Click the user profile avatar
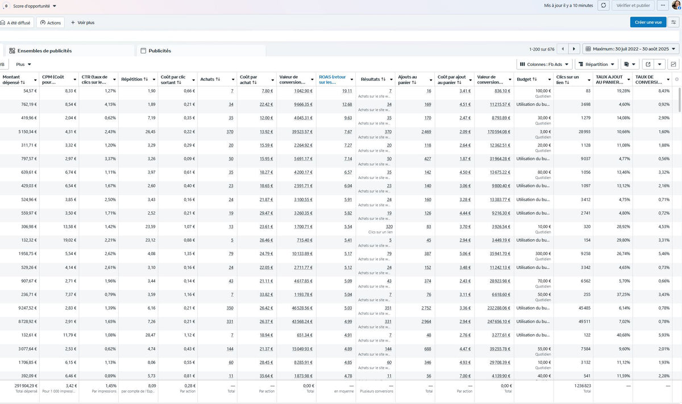This screenshot has height=404, width=682. 676,6
